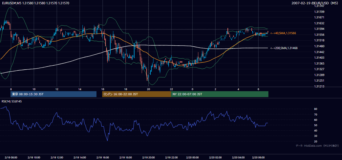Viewport: 342px width, 160px height.
Task: Click the 200 SMA 1.31468 label
Action: click(284, 48)
